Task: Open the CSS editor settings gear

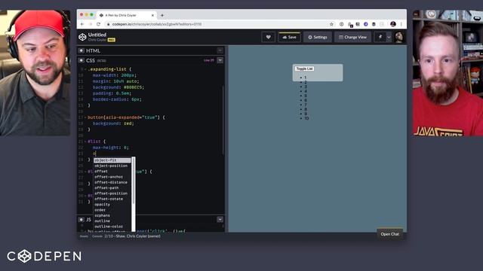Action: [82, 60]
